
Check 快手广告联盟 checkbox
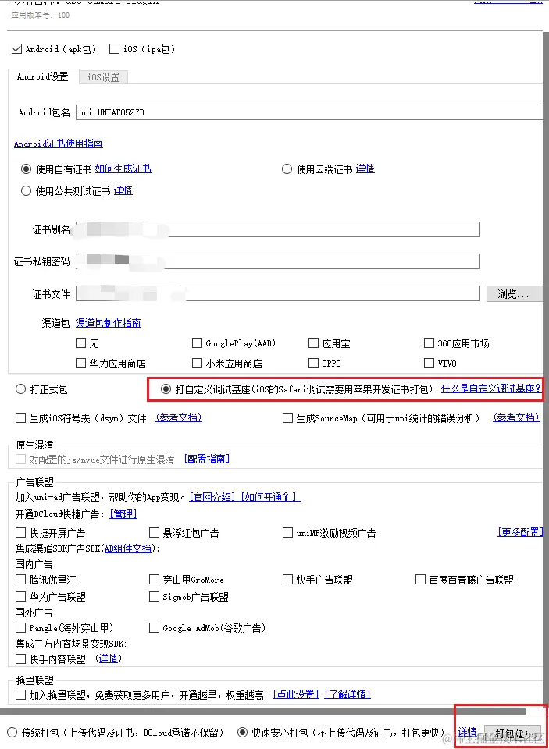[x=287, y=580]
